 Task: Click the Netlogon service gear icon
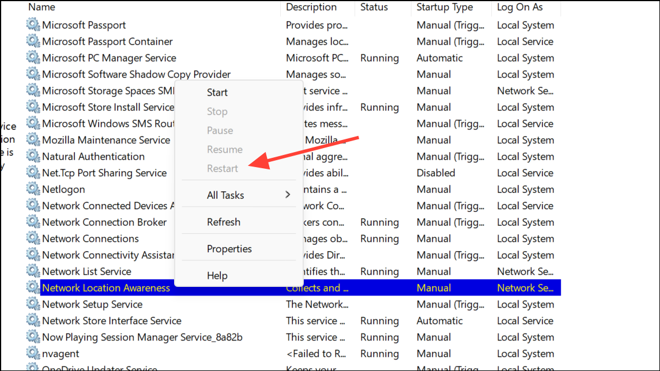[33, 189]
